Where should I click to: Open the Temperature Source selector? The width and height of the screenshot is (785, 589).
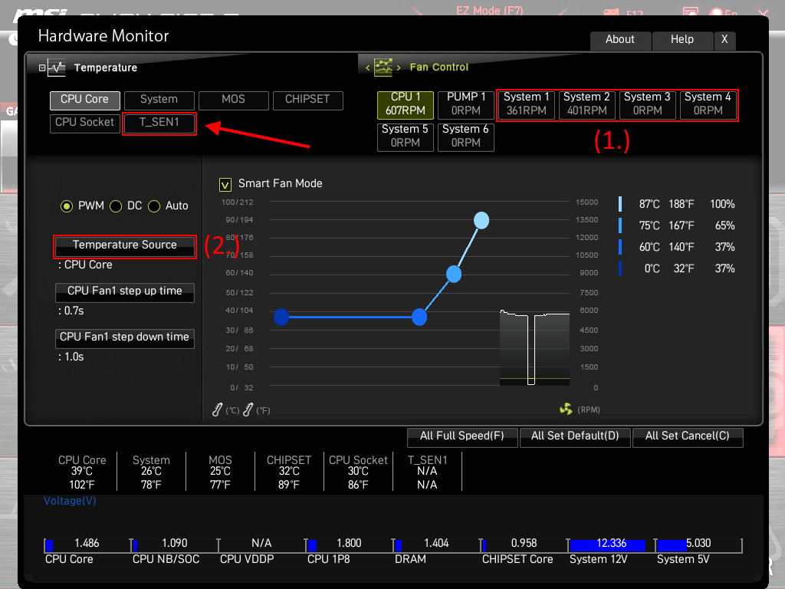click(124, 246)
